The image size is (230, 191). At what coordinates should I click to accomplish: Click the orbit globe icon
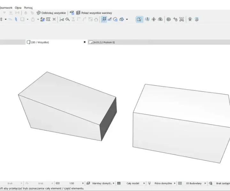coord(169,19)
